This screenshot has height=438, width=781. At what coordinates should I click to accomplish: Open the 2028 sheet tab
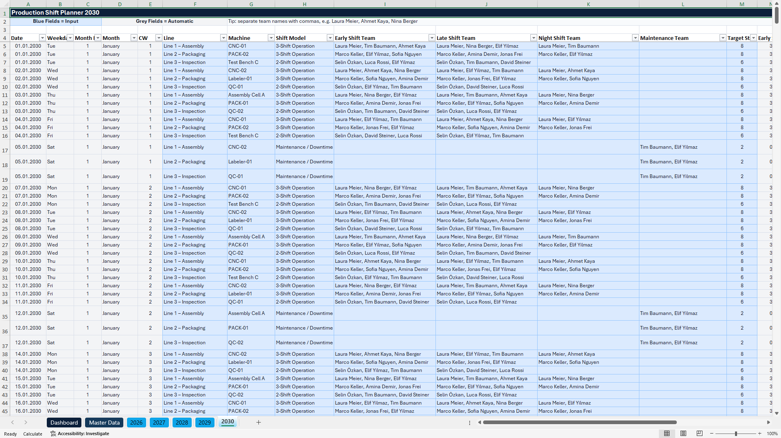coord(182,423)
